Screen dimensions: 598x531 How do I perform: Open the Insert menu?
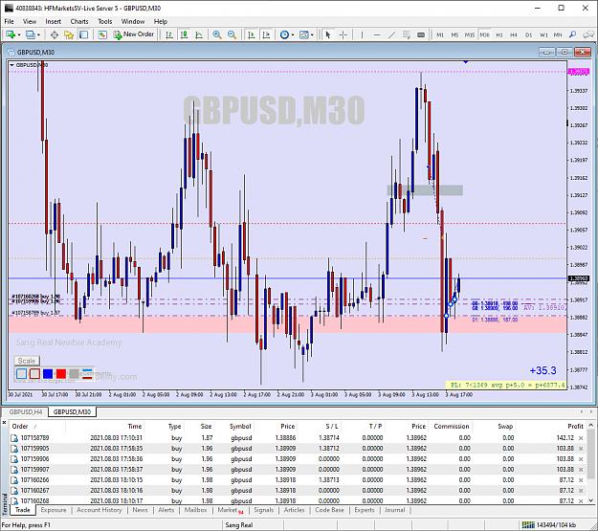(x=53, y=21)
